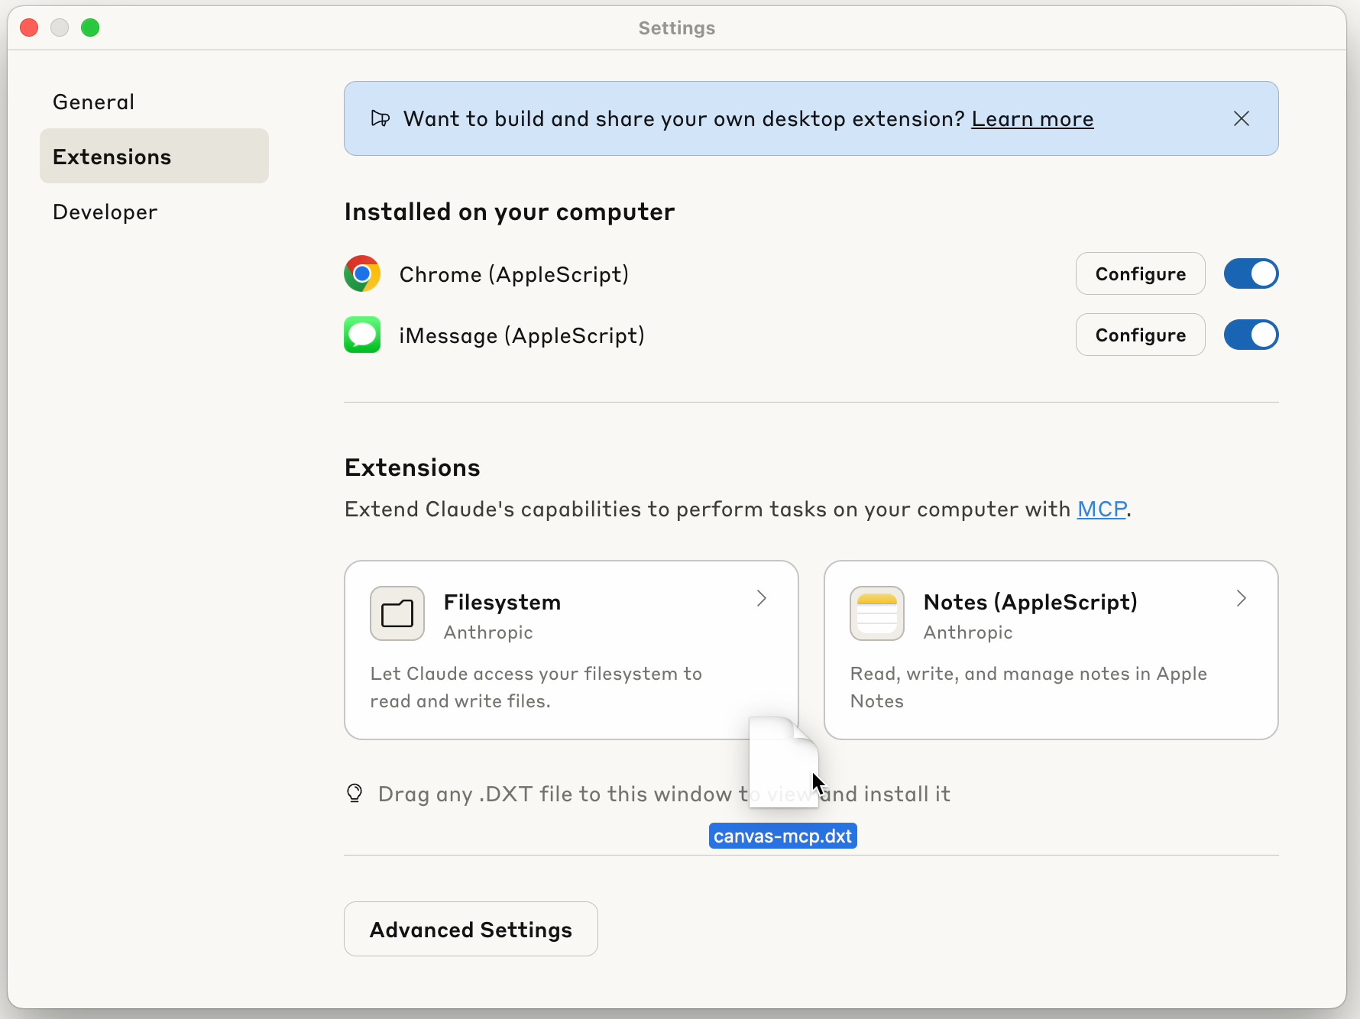
Task: Expand the Notes (AppleScript) card chevron
Action: click(1242, 598)
